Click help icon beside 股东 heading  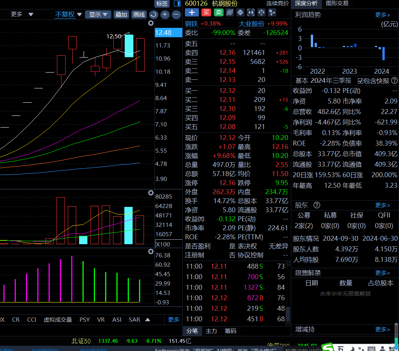click(x=317, y=205)
